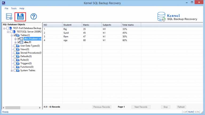Click the dbo.T! table icon
Image resolution: width=205 pixels, height=115 pixels.
point(22,42)
